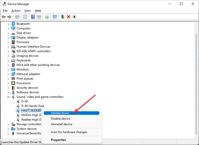Screen dimensions: 199x145
Task: Click Update device driver gear icon
Action: (x=47, y=17)
